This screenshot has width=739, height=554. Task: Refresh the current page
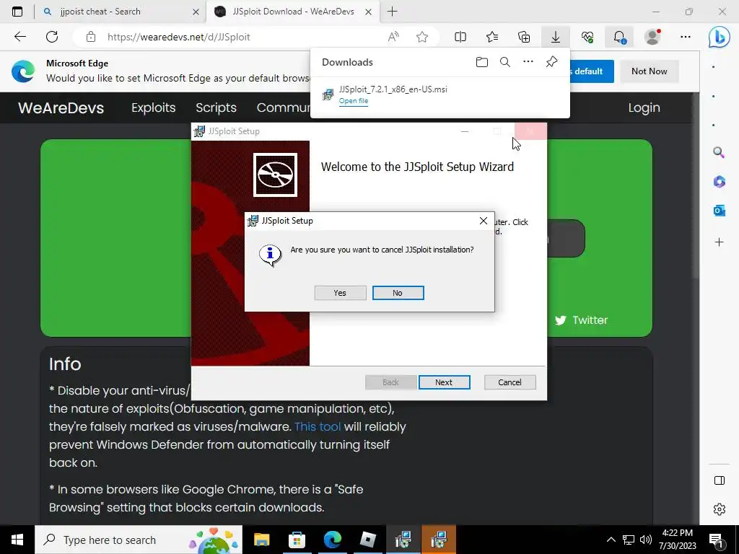pyautogui.click(x=52, y=37)
